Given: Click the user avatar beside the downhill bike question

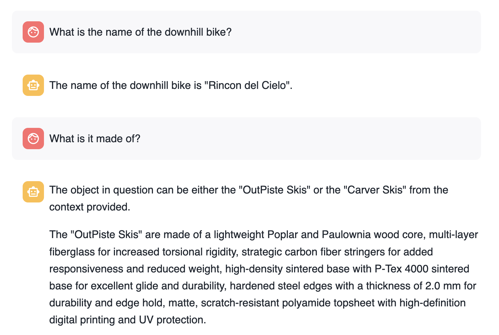Looking at the screenshot, I should tap(33, 32).
